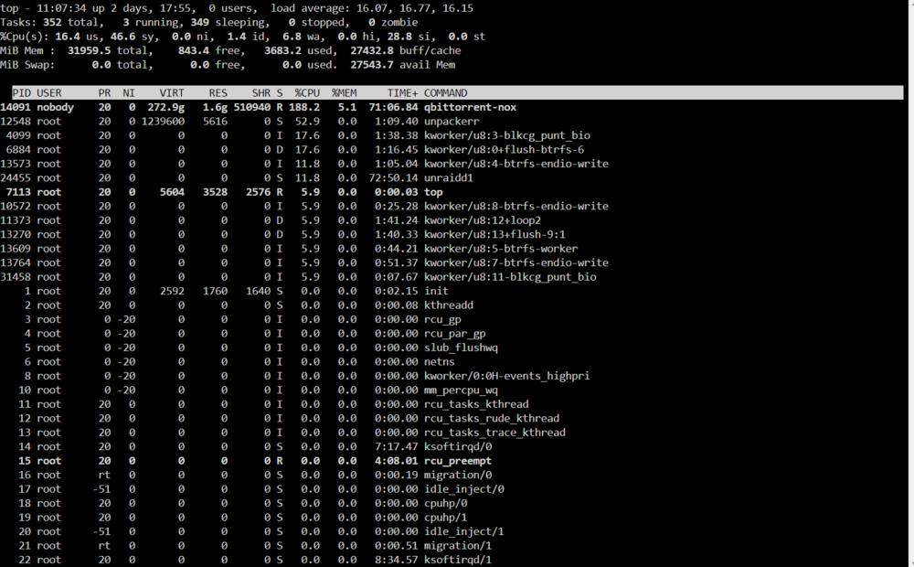Click the 46.6 sy CPU value

(122, 37)
